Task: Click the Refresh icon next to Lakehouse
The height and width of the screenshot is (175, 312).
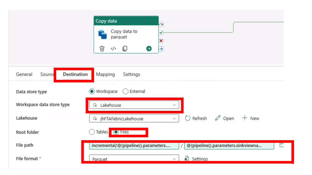Action: [188, 118]
